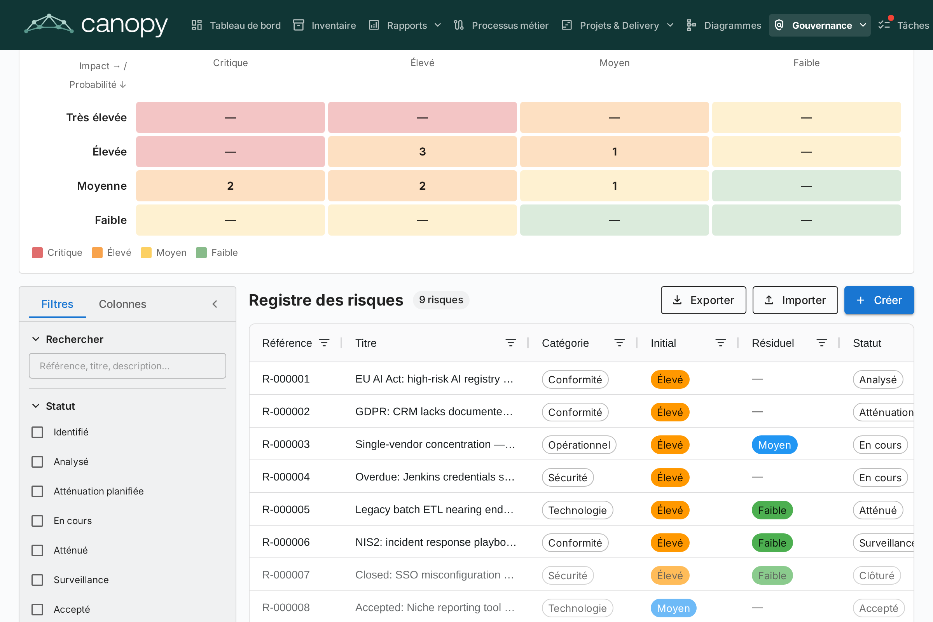Click the Tableau de bord grid icon

pos(197,25)
